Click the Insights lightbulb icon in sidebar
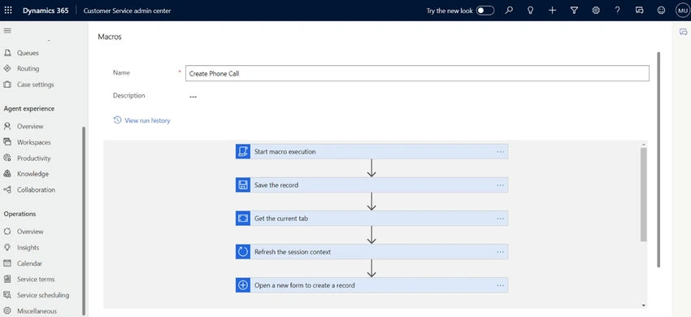The width and height of the screenshot is (691, 317). tap(7, 247)
